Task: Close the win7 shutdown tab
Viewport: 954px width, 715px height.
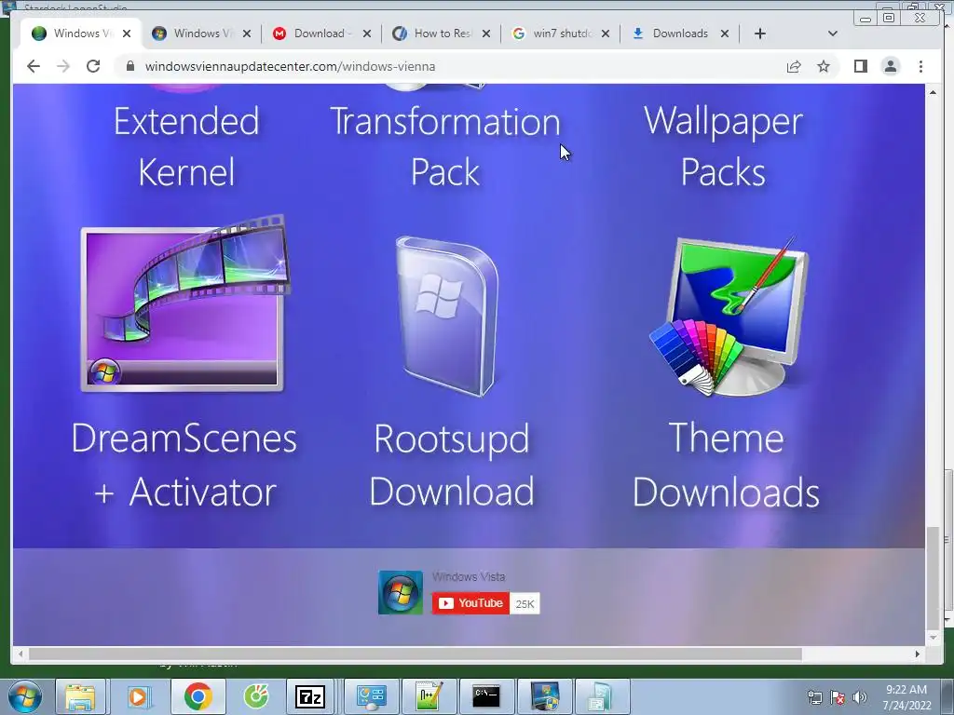Action: [x=606, y=34]
